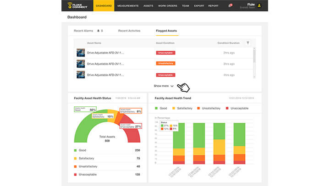Click the yellow Satisfactory trend legend swatch

tap(174, 108)
